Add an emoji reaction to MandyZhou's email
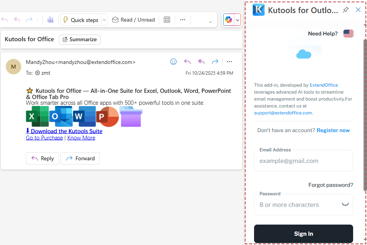Screen dimensions: 367x245 pos(173,62)
